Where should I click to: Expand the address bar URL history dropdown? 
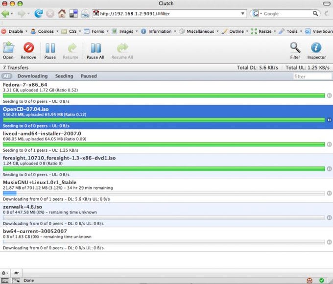(242, 14)
